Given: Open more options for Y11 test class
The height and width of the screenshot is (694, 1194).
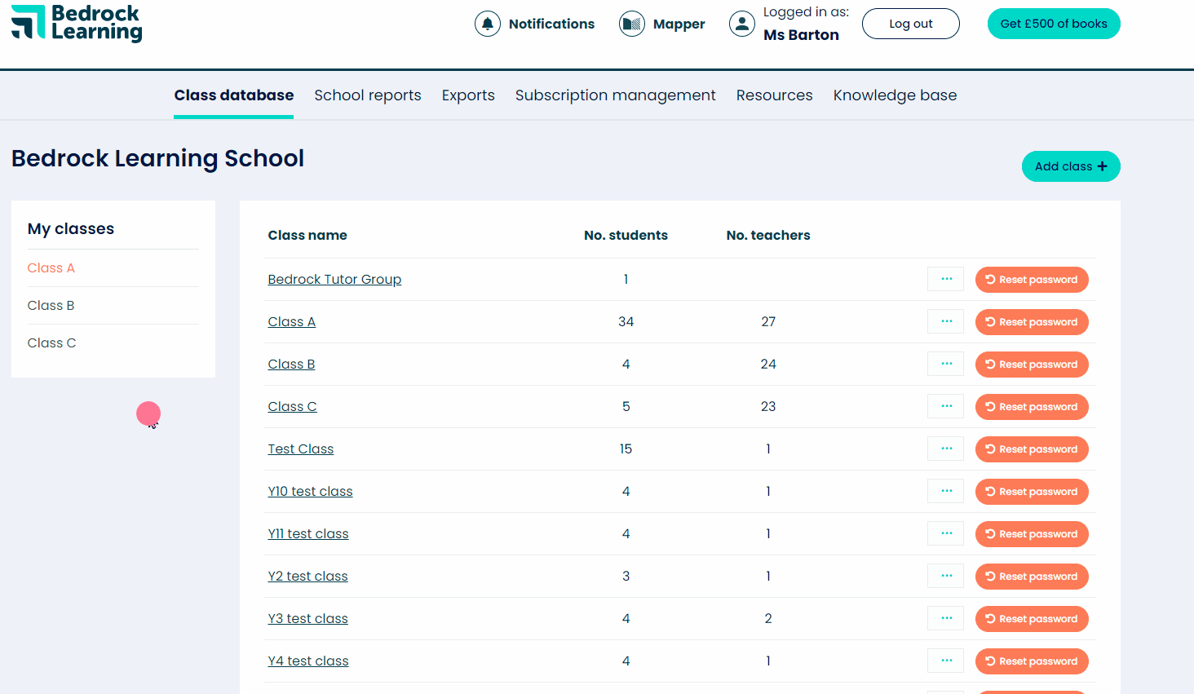Looking at the screenshot, I should coord(946,533).
